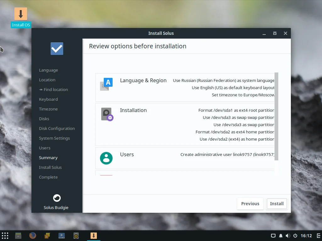Click the Language & Region icon
322x241 pixels.
tap(106, 84)
